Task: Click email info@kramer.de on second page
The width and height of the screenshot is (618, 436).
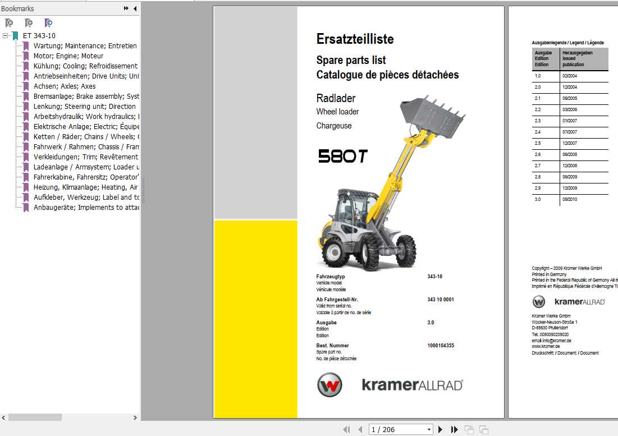Action: tap(551, 341)
